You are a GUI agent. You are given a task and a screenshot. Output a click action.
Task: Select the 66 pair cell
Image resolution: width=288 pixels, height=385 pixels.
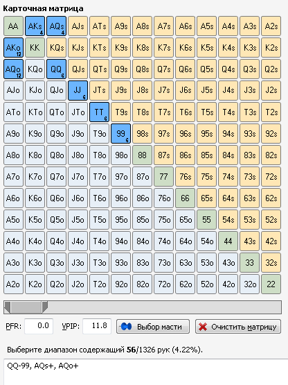(185, 198)
